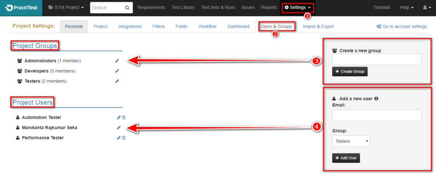436x173 pixels.
Task: Click the Project Groups heading
Action: [35, 46]
